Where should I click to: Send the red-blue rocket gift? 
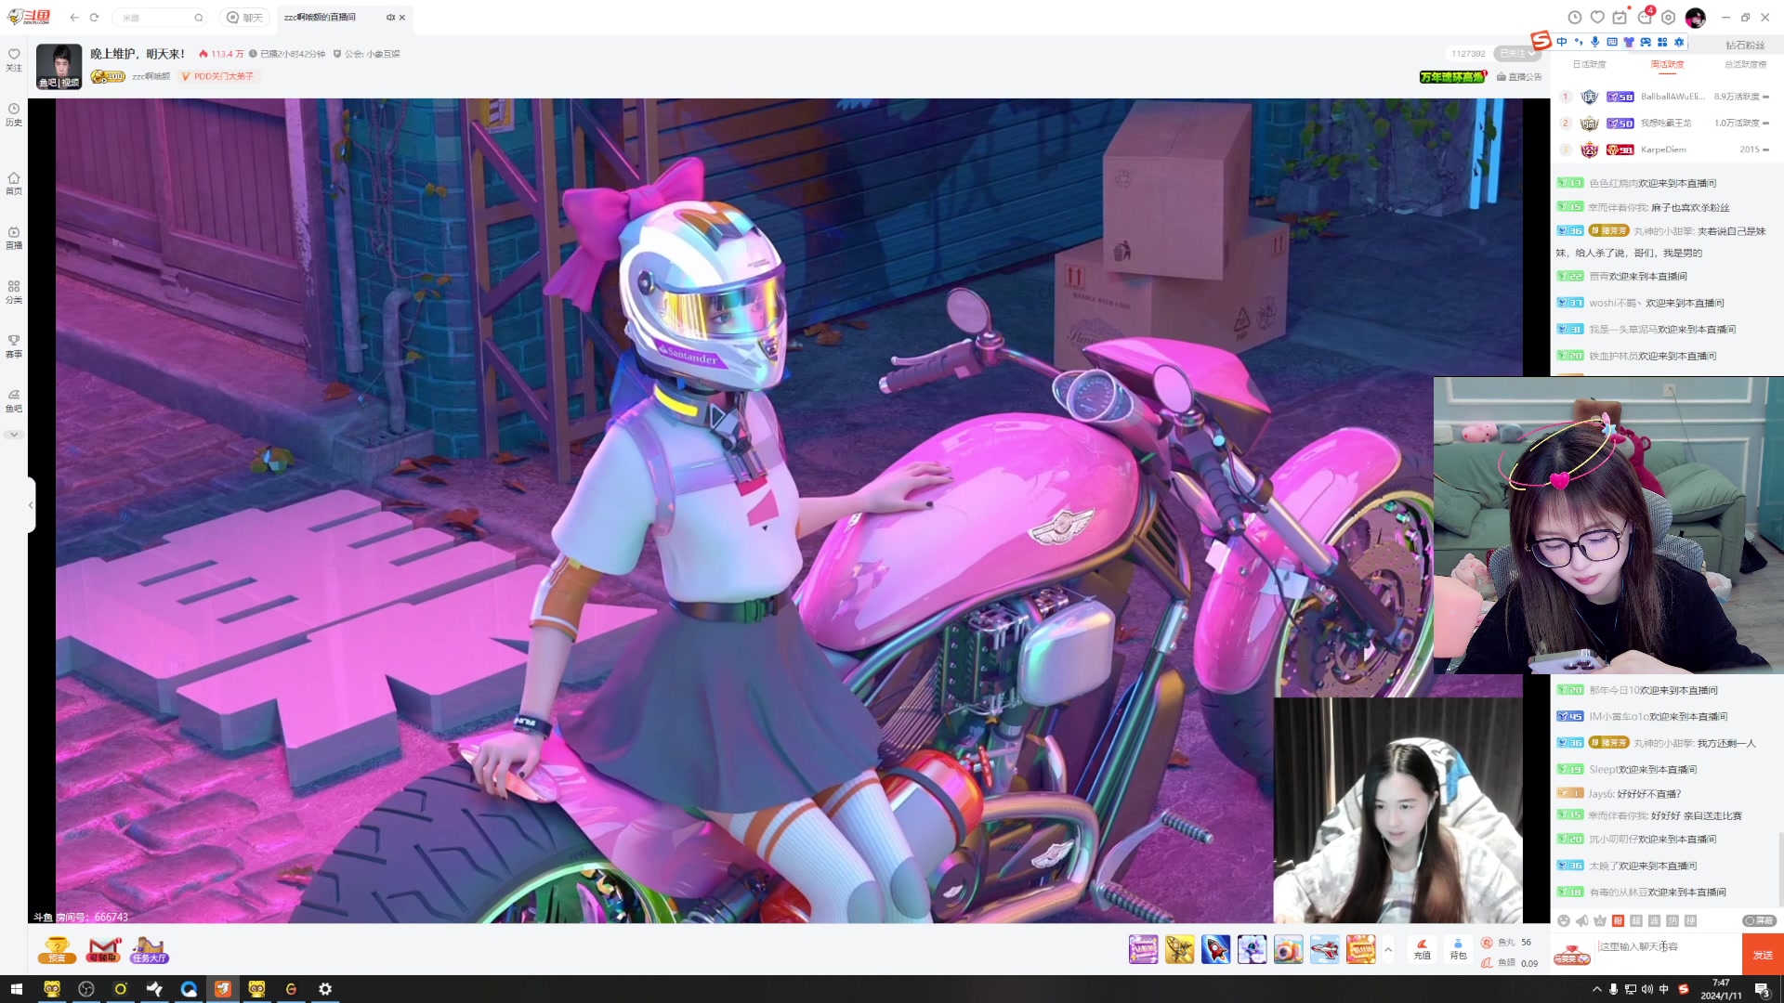point(1215,949)
